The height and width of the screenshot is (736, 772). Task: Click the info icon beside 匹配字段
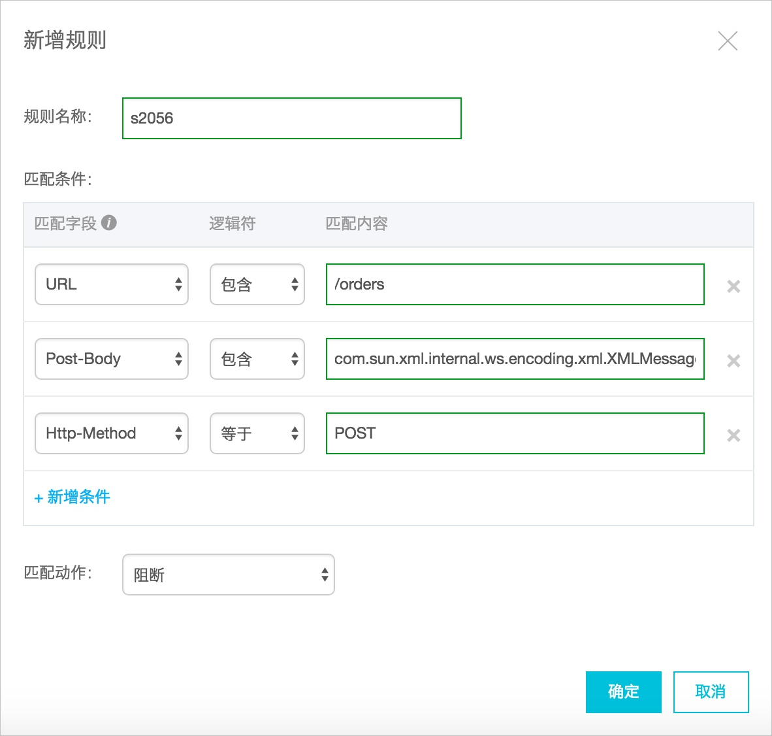pos(110,223)
